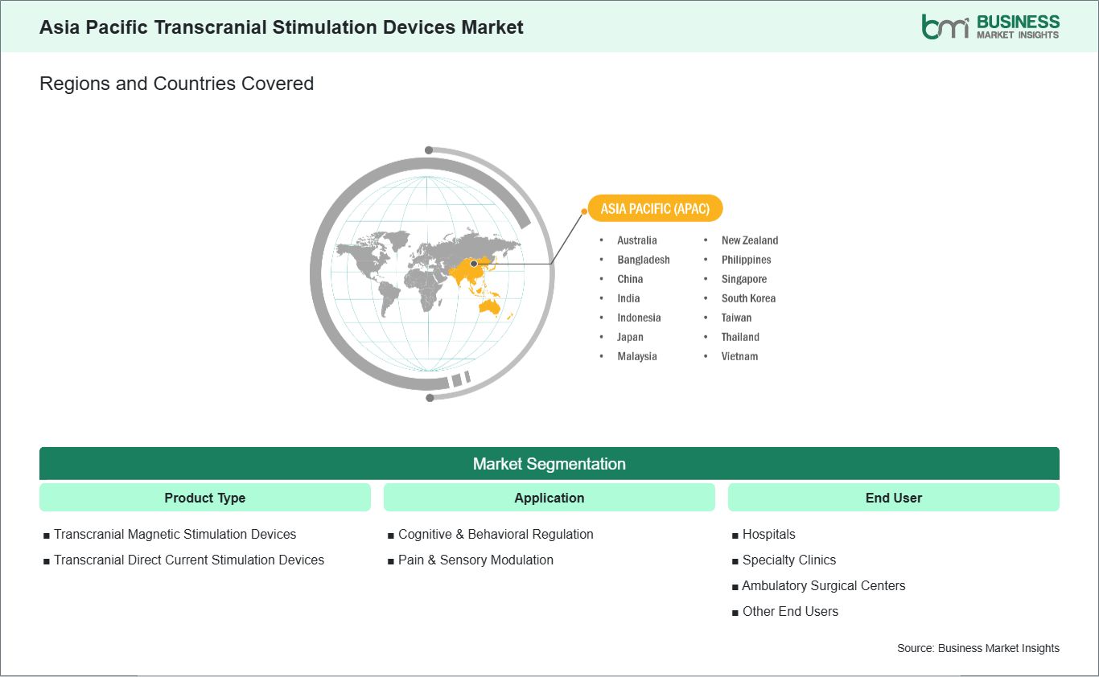1099x677 pixels.
Task: Click Hospitals under End User
Action: [x=768, y=535]
